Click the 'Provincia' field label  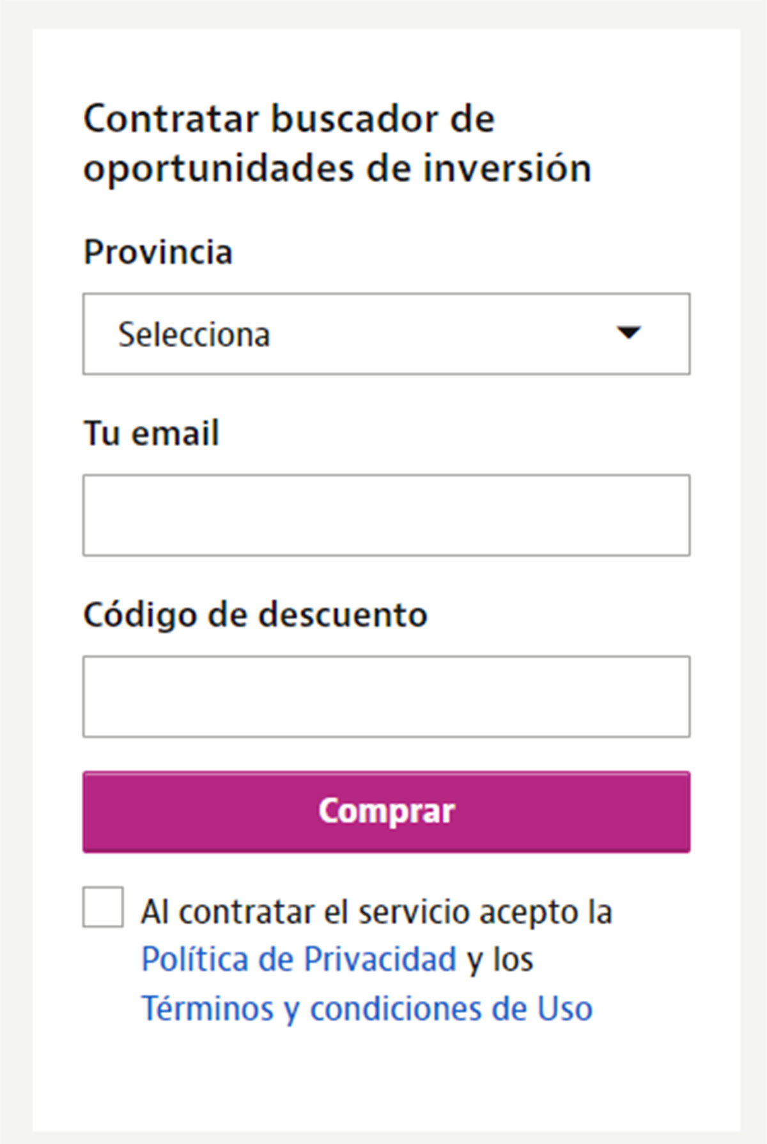[x=158, y=252]
